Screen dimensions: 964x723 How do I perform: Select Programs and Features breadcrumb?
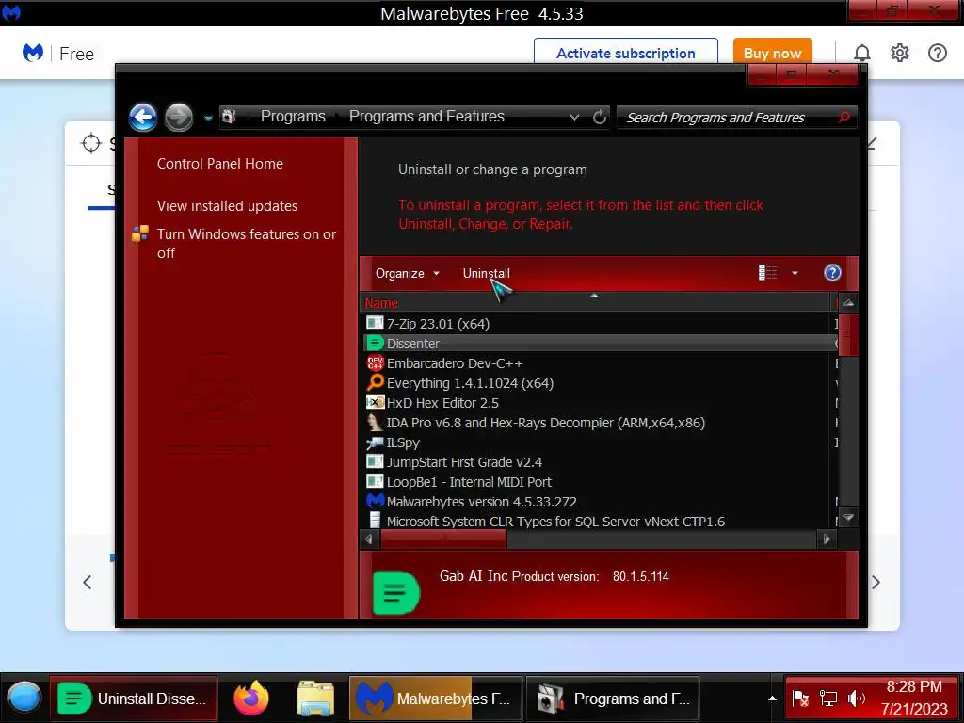[x=426, y=116]
